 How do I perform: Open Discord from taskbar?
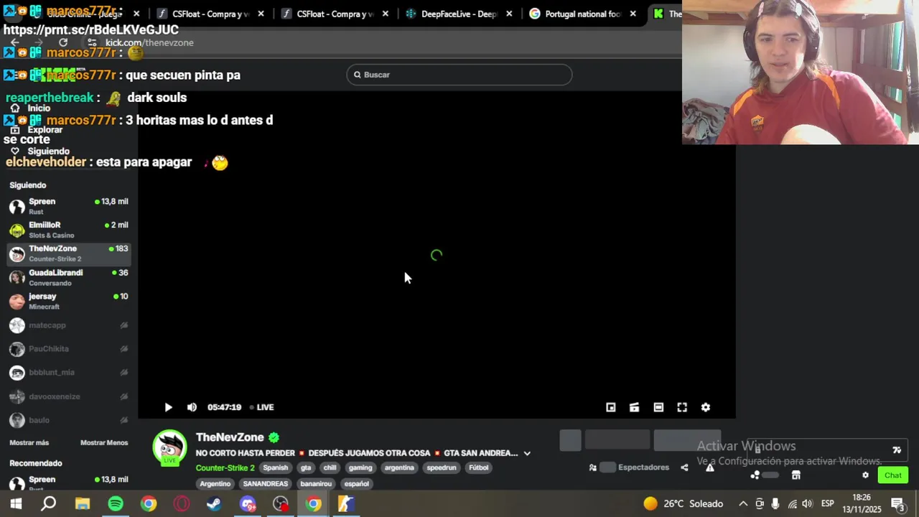(x=248, y=504)
